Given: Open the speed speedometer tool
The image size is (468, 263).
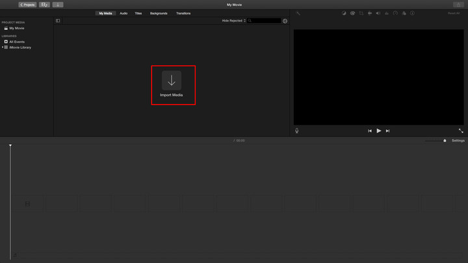Looking at the screenshot, I should 395,13.
